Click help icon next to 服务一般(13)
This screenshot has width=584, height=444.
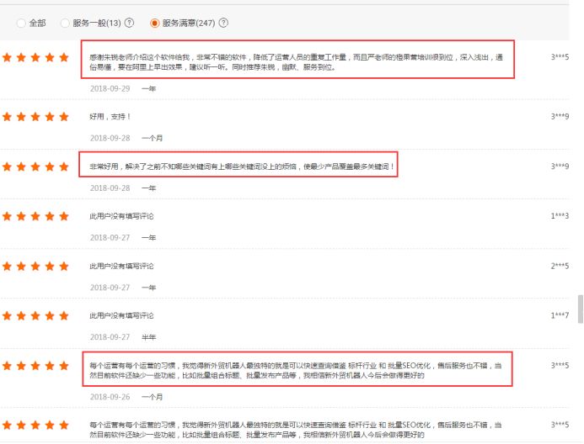tap(129, 23)
